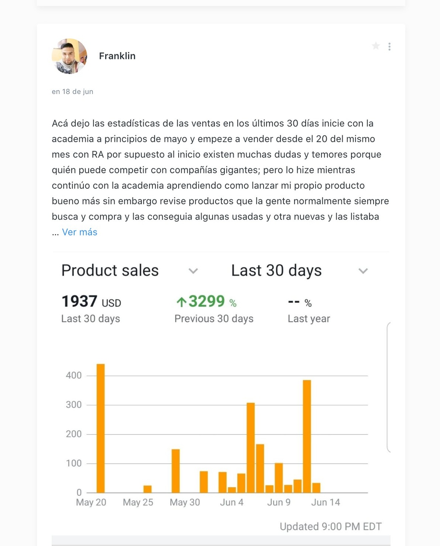The image size is (440, 546).
Task: Click the May 29 orange bar
Action: coord(176,471)
